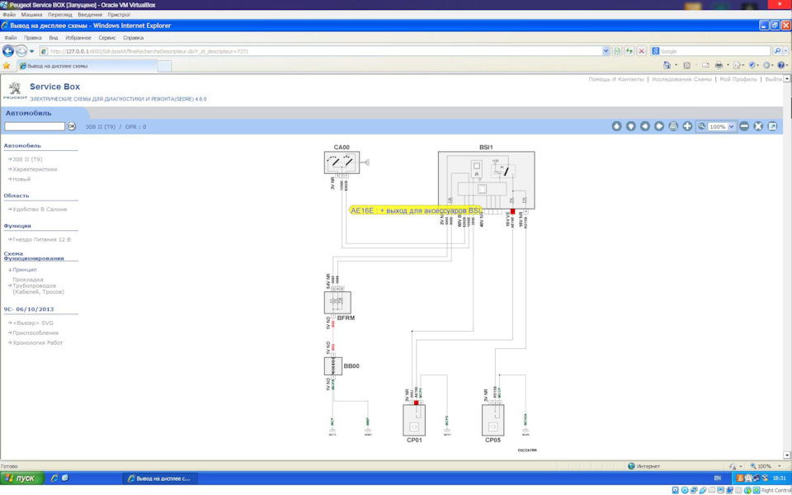
Task: Open '<Вьюэр> SVG' link
Action: click(x=33, y=323)
